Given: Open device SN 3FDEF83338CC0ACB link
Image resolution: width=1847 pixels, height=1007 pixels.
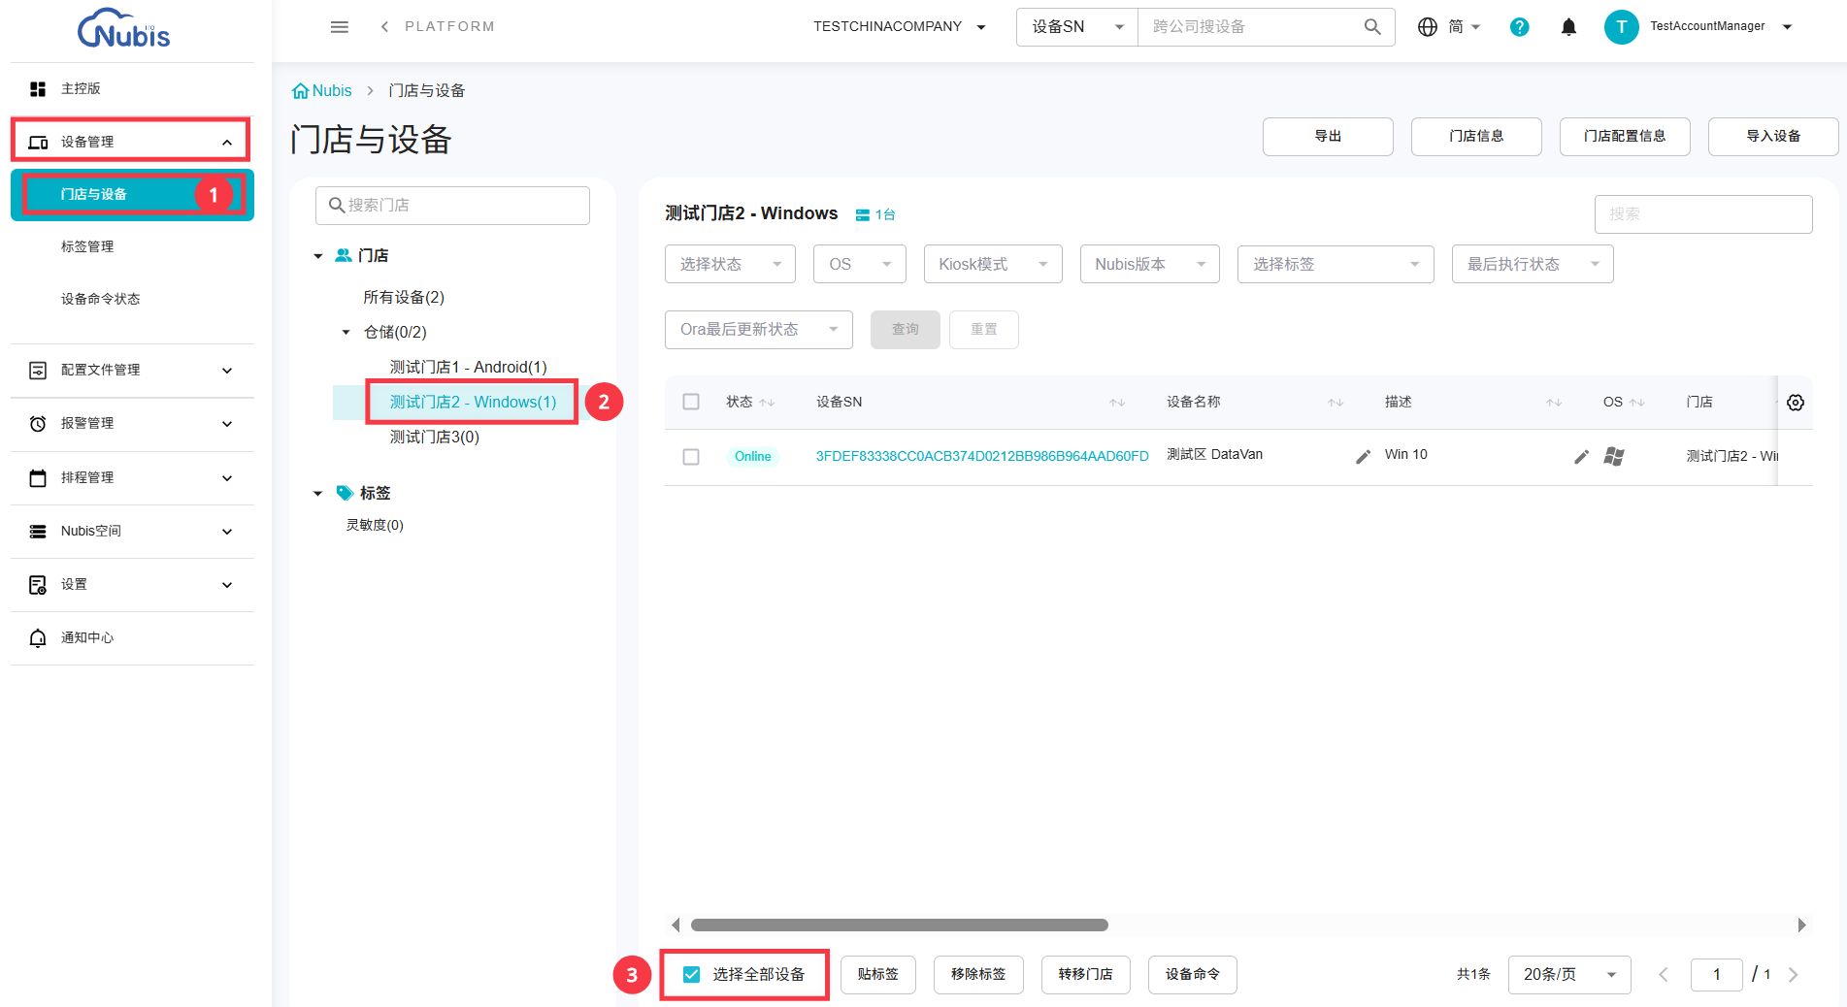Looking at the screenshot, I should [982, 457].
